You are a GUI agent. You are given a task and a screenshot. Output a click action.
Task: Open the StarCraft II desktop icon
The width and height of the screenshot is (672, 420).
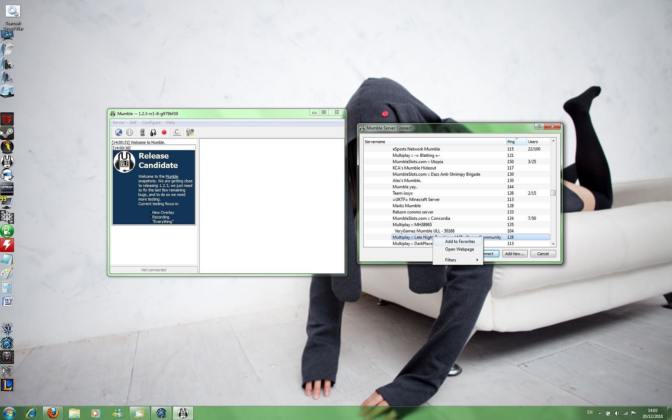coord(7,329)
